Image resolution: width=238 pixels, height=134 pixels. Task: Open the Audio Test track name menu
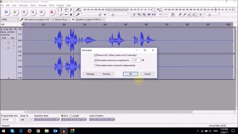pyautogui.click(x=9, y=29)
